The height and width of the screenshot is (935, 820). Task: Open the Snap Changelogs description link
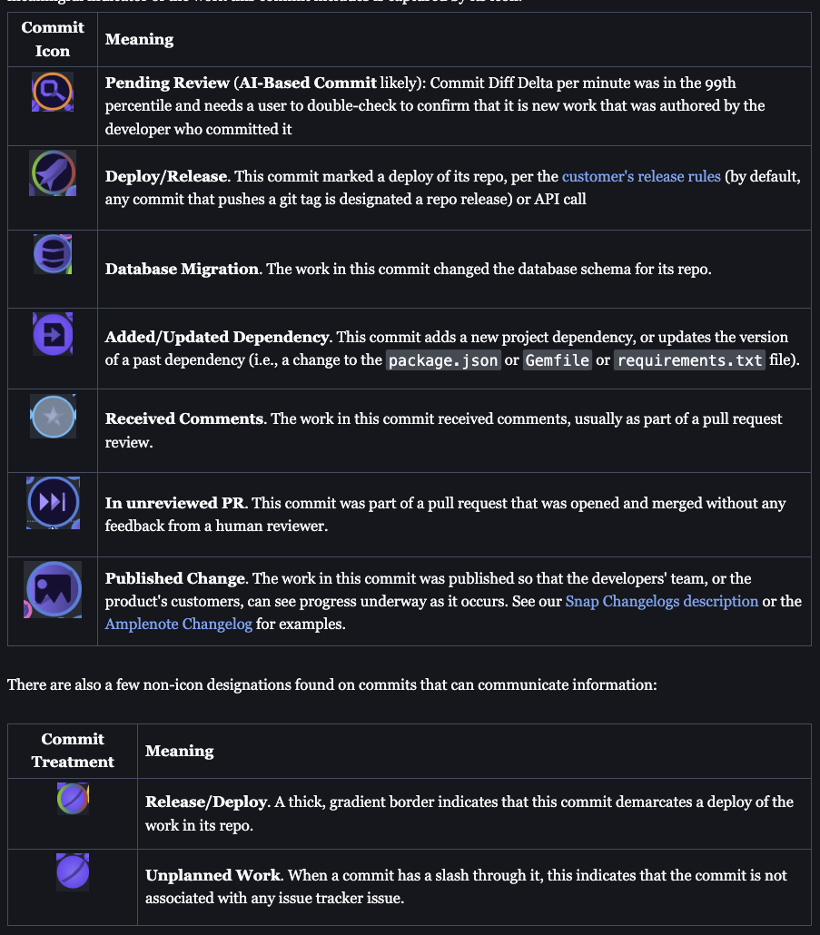click(661, 601)
